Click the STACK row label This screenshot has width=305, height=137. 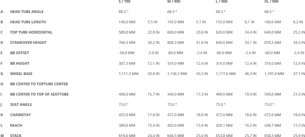[16, 136]
